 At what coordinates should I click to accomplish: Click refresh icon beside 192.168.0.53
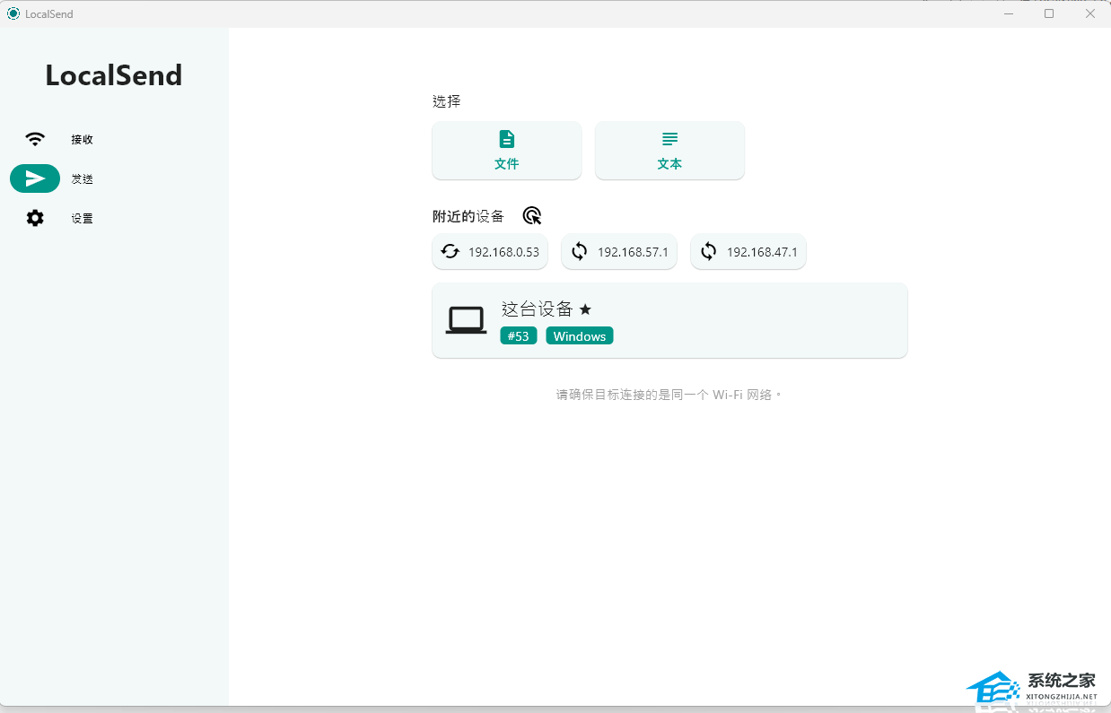coord(451,252)
